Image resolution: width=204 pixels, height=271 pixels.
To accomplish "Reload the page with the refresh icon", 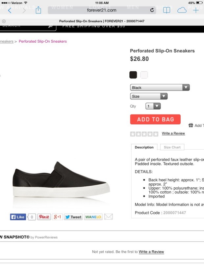I will 152,10.
